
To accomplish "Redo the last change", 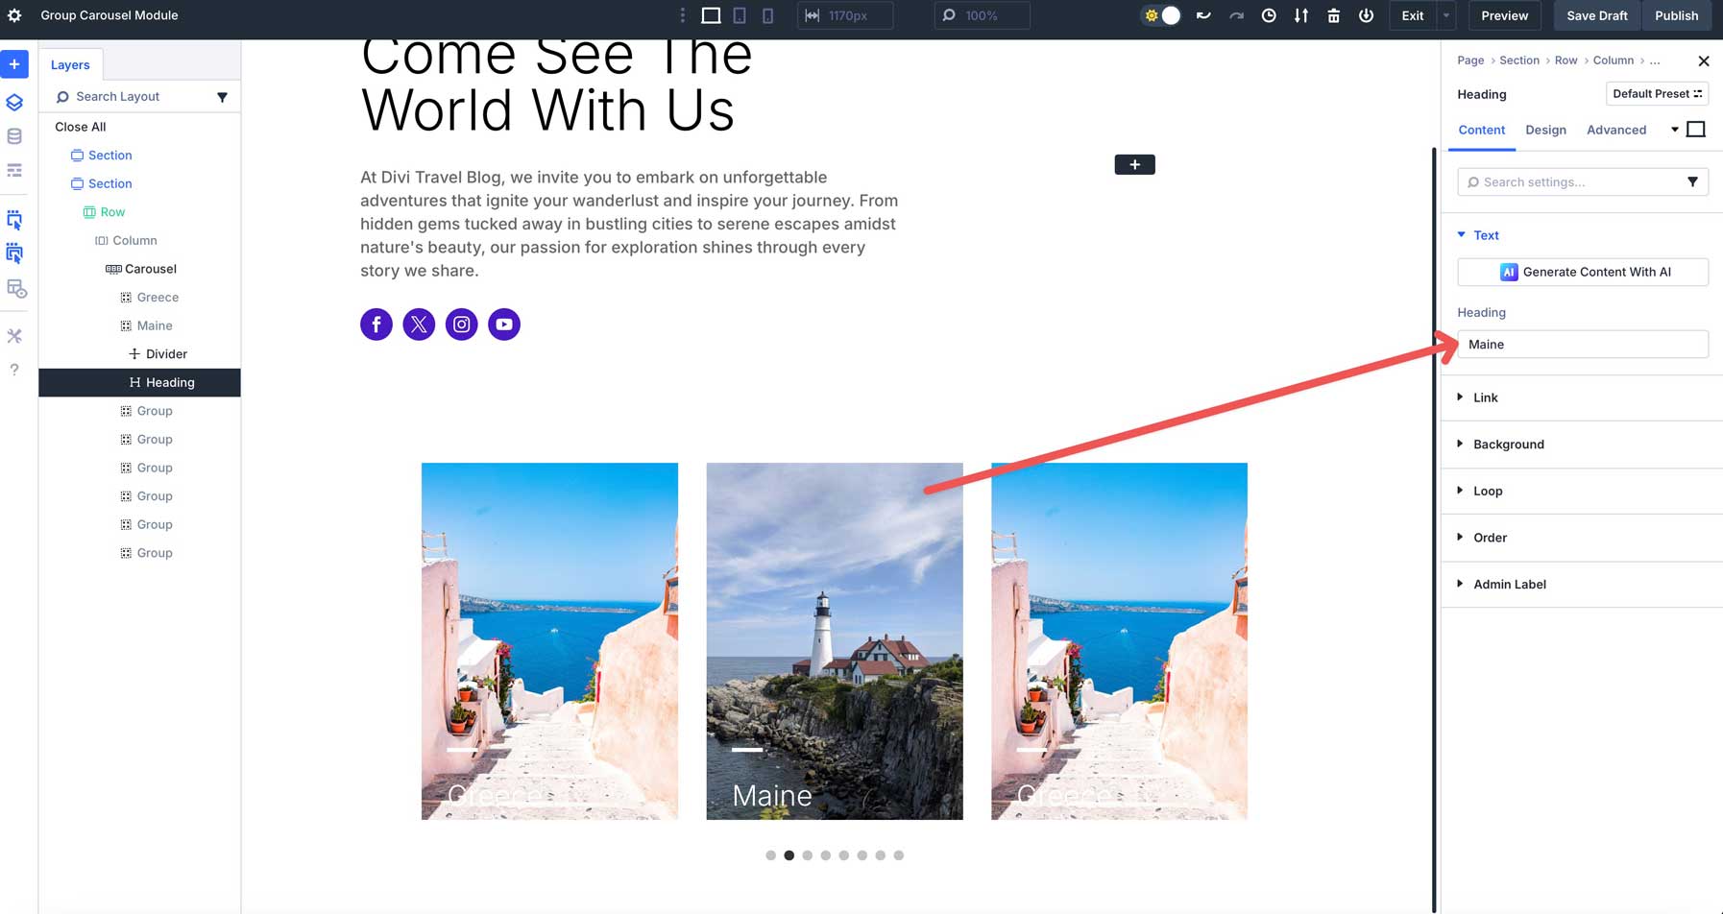I will pos(1237,15).
